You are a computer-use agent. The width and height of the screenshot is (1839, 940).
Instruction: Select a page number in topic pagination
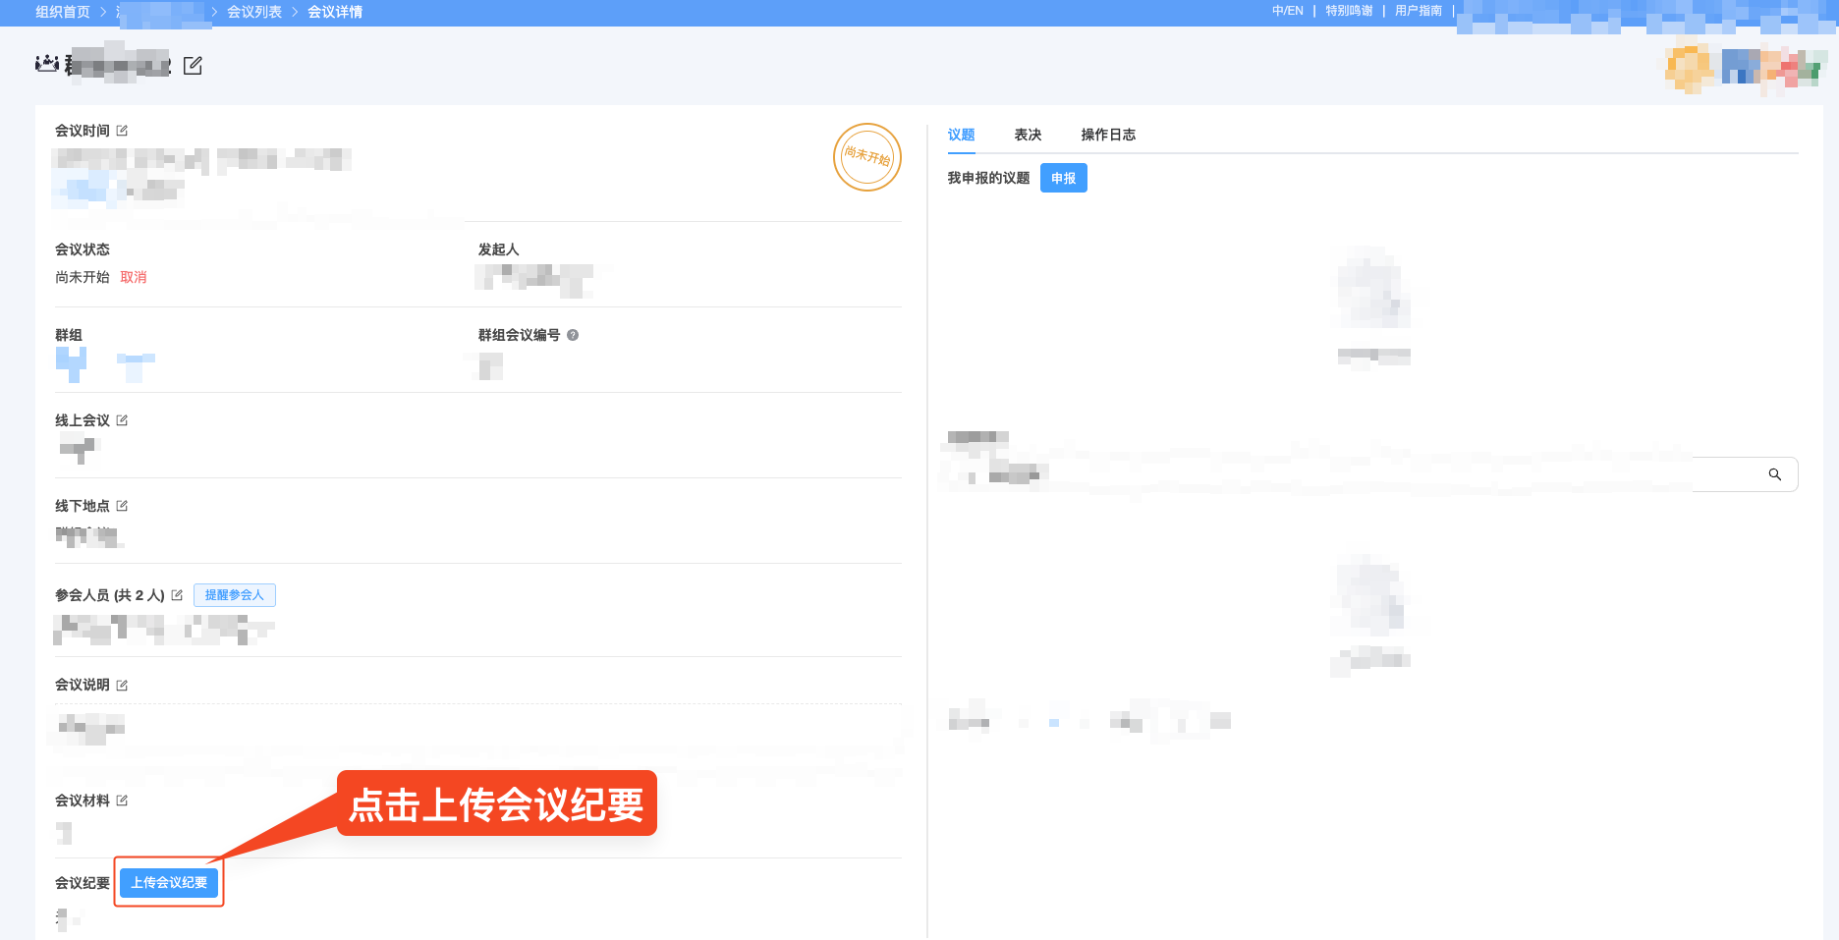(1056, 722)
